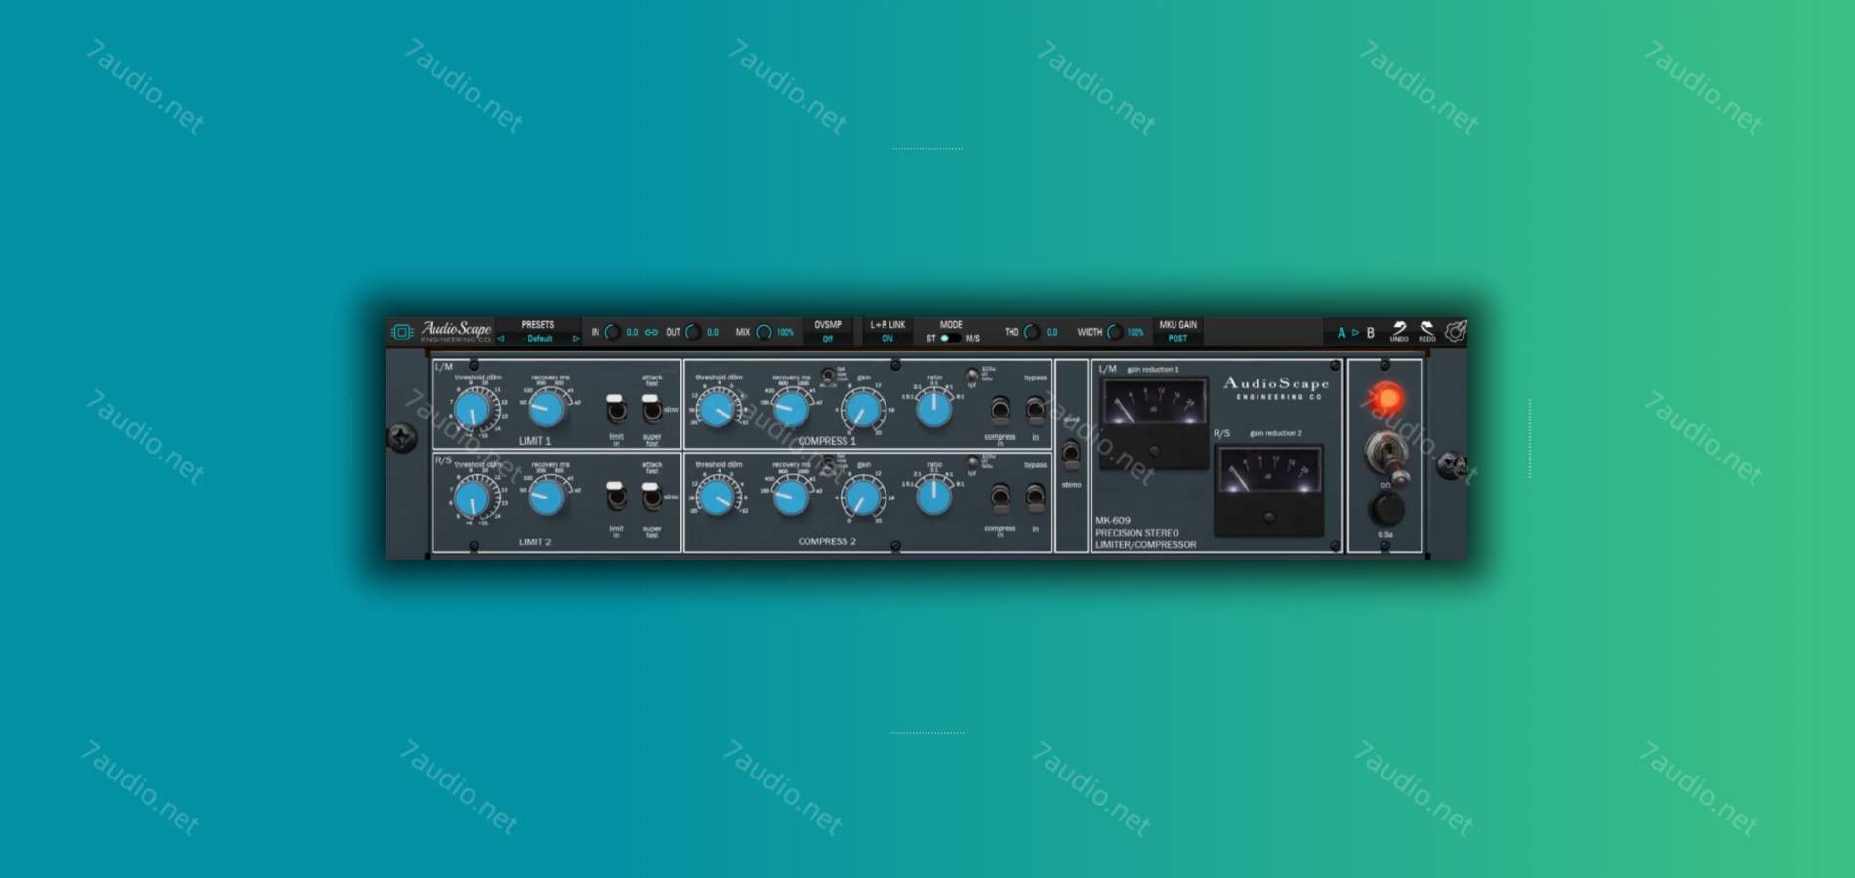Click the COMPRESS 2 recovery knob
This screenshot has height=878, width=1855.
click(791, 499)
